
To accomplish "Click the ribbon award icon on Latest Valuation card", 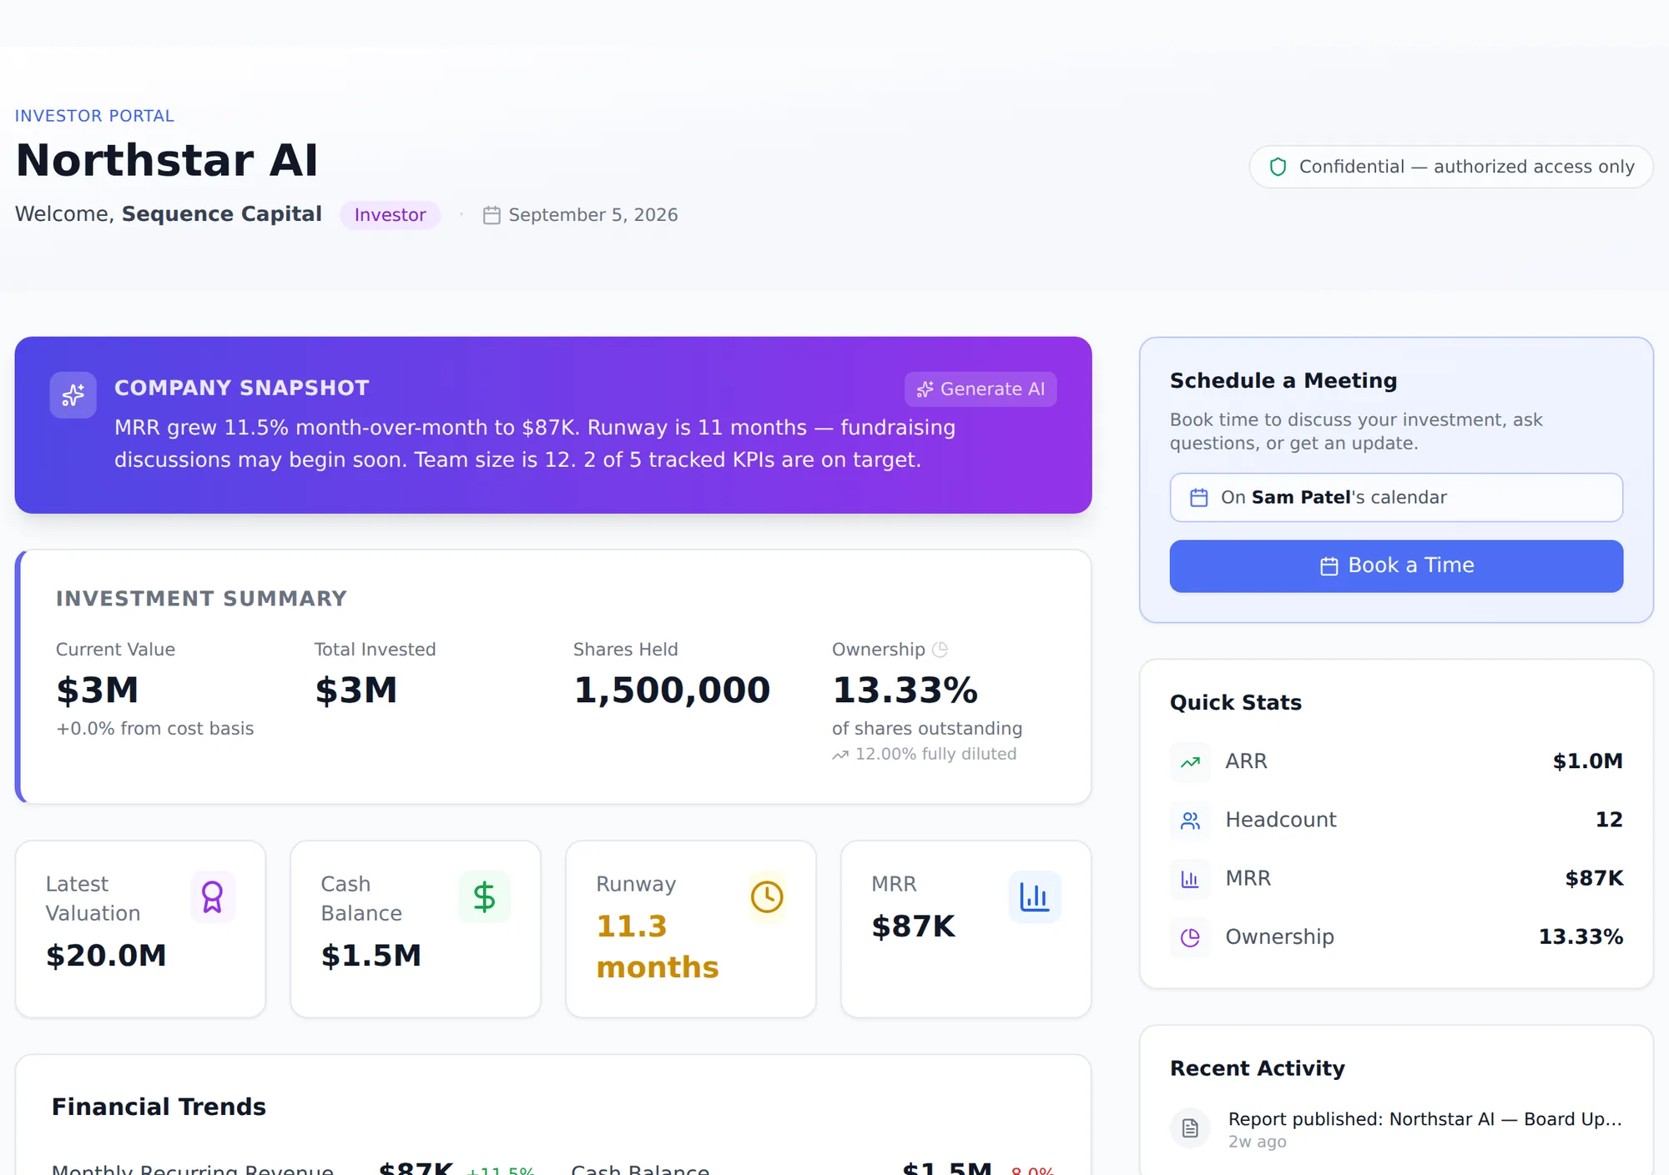I will click(x=213, y=897).
